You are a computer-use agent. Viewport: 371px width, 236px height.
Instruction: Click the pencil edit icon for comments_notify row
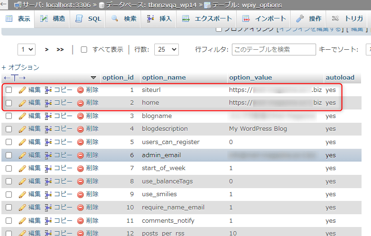pos(22,221)
